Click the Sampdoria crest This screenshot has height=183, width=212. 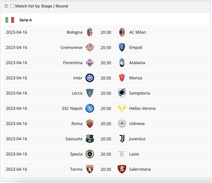click(122, 93)
